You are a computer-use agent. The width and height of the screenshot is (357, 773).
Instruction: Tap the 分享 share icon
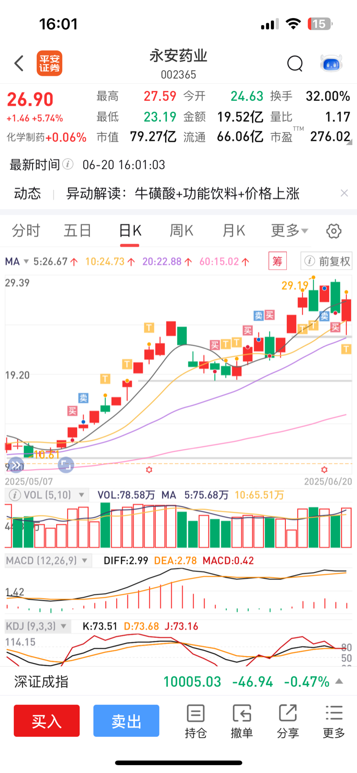288,721
